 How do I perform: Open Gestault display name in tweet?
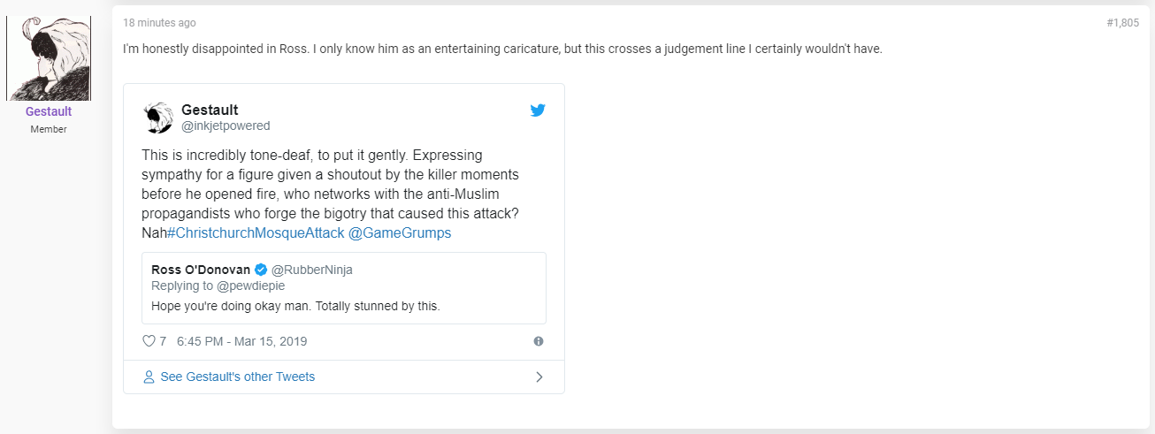coord(210,110)
